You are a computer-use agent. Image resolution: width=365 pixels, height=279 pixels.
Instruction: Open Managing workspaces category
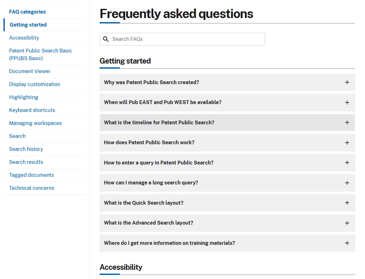tap(35, 123)
